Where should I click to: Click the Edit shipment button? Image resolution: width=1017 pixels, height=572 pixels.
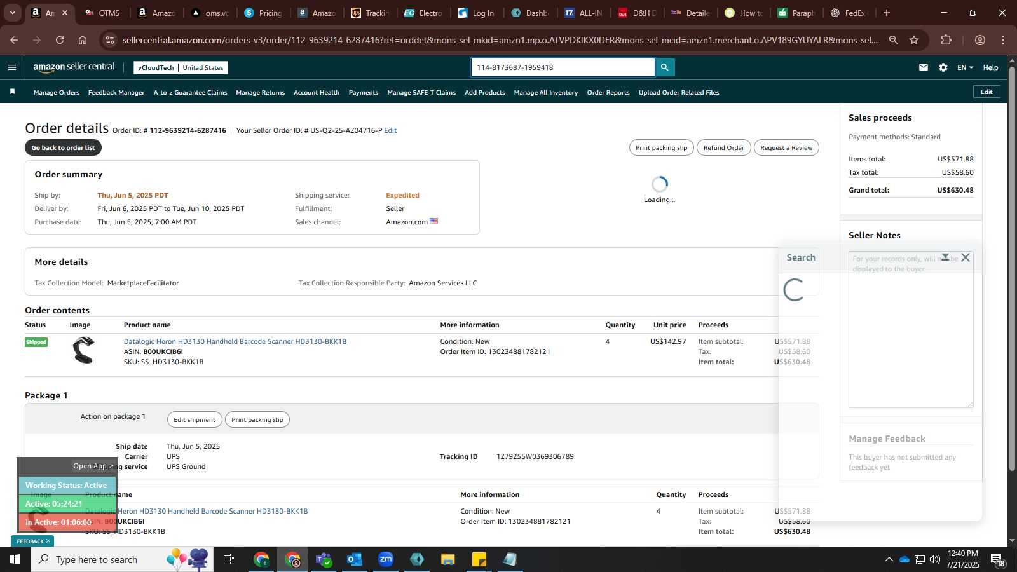point(195,419)
